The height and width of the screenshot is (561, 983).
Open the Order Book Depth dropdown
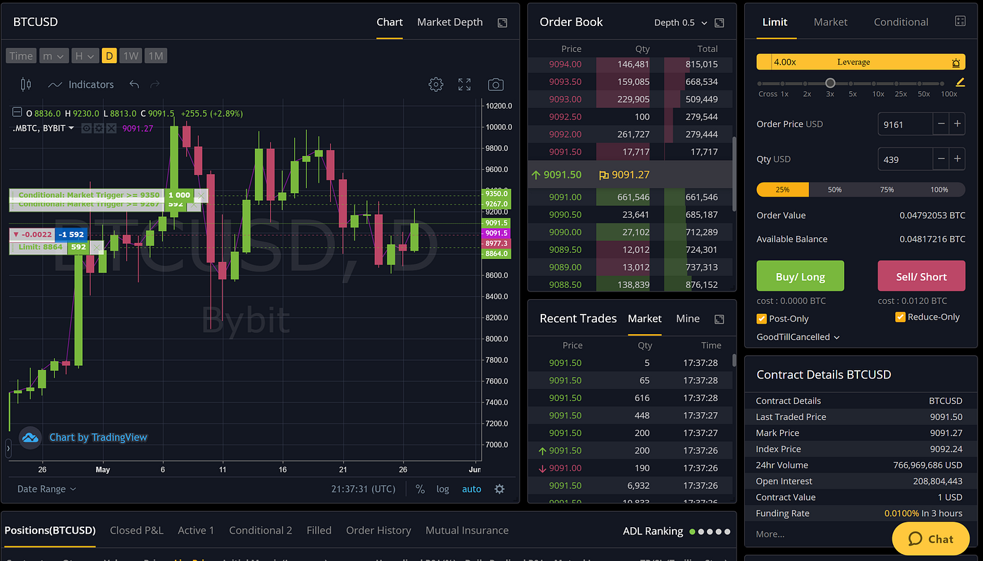(x=680, y=22)
